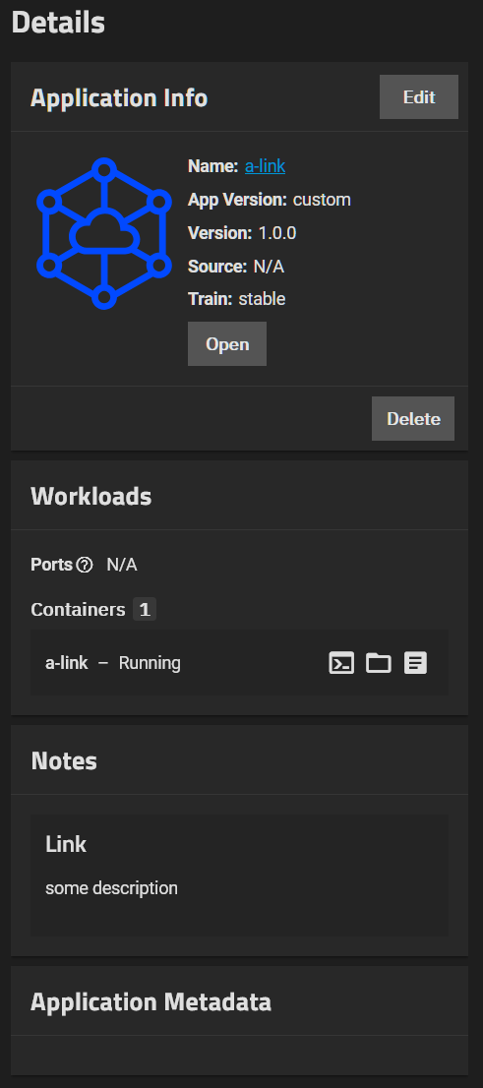The width and height of the screenshot is (483, 1088).
Task: Open the a-link container shell
Action: point(341,663)
